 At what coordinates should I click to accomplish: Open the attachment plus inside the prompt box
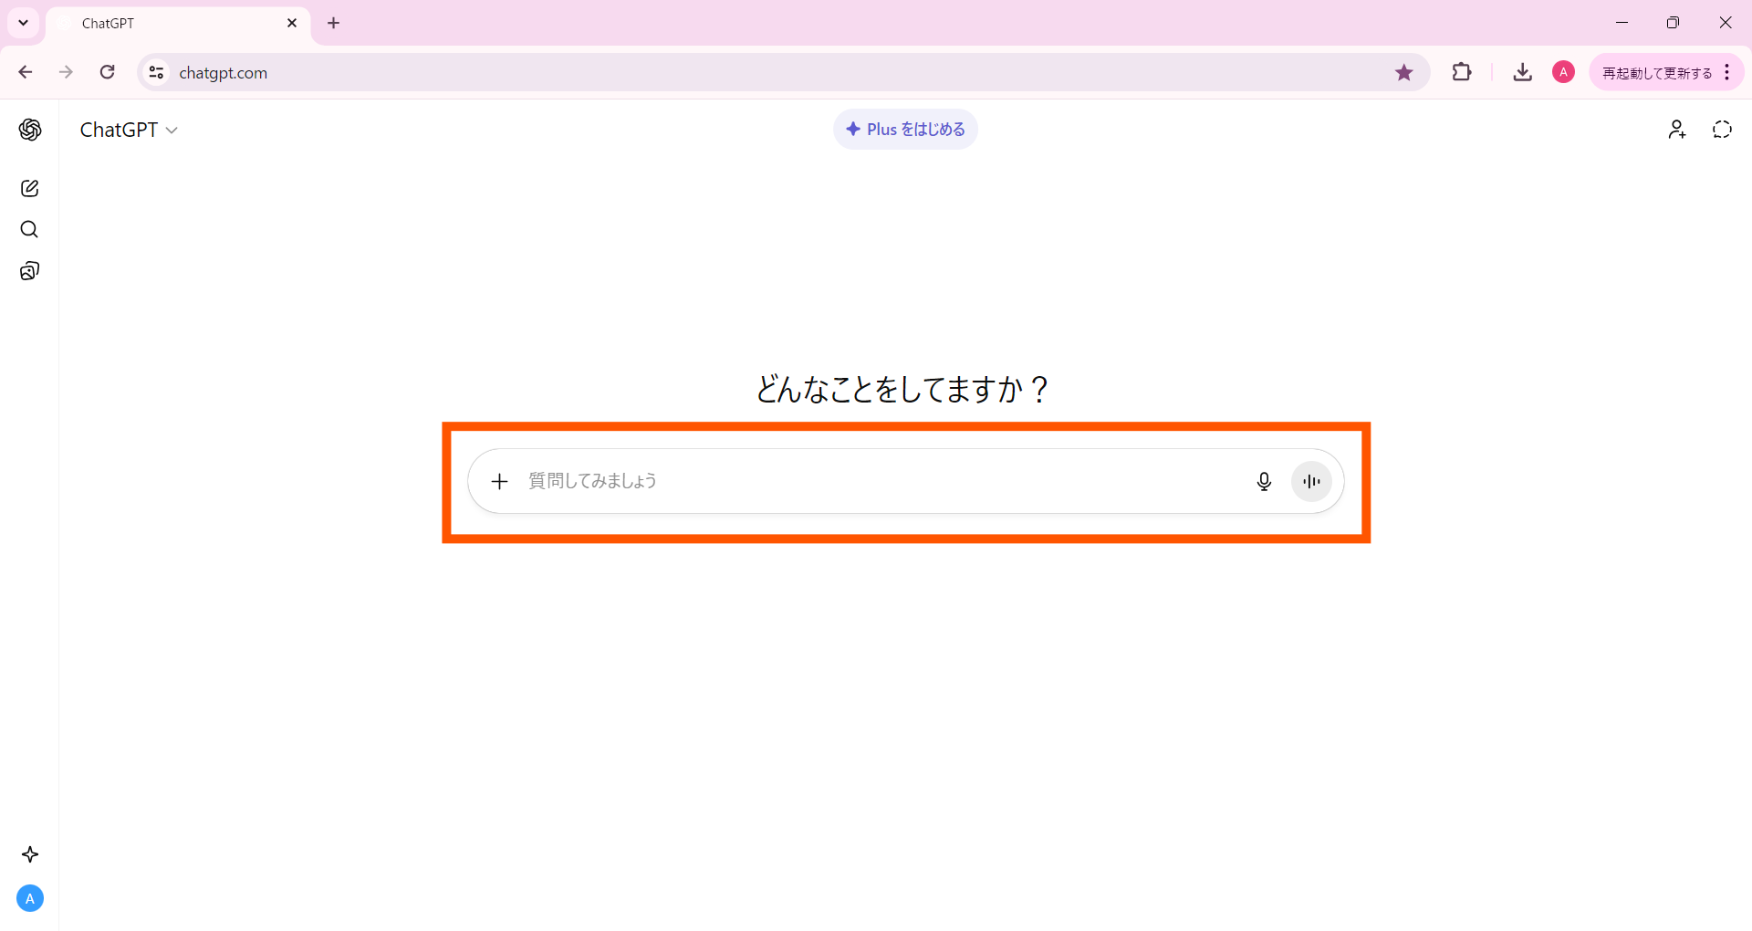pos(499,481)
